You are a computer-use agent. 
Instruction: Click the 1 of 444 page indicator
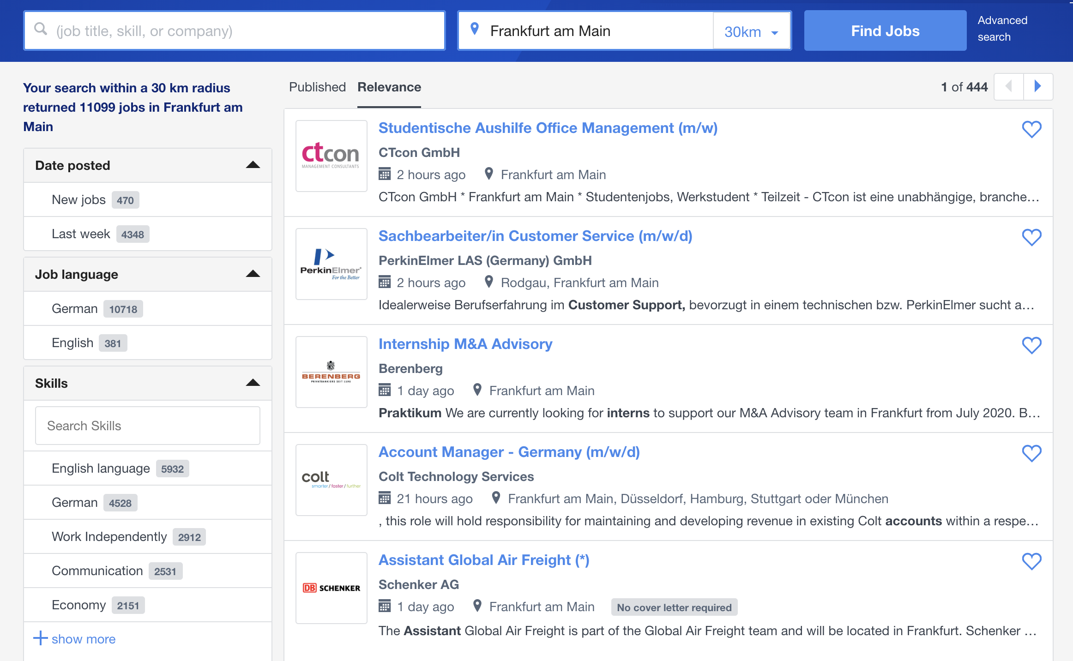964,87
